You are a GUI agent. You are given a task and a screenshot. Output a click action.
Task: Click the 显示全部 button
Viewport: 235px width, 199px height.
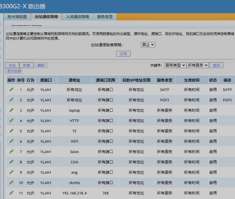(x=14, y=71)
